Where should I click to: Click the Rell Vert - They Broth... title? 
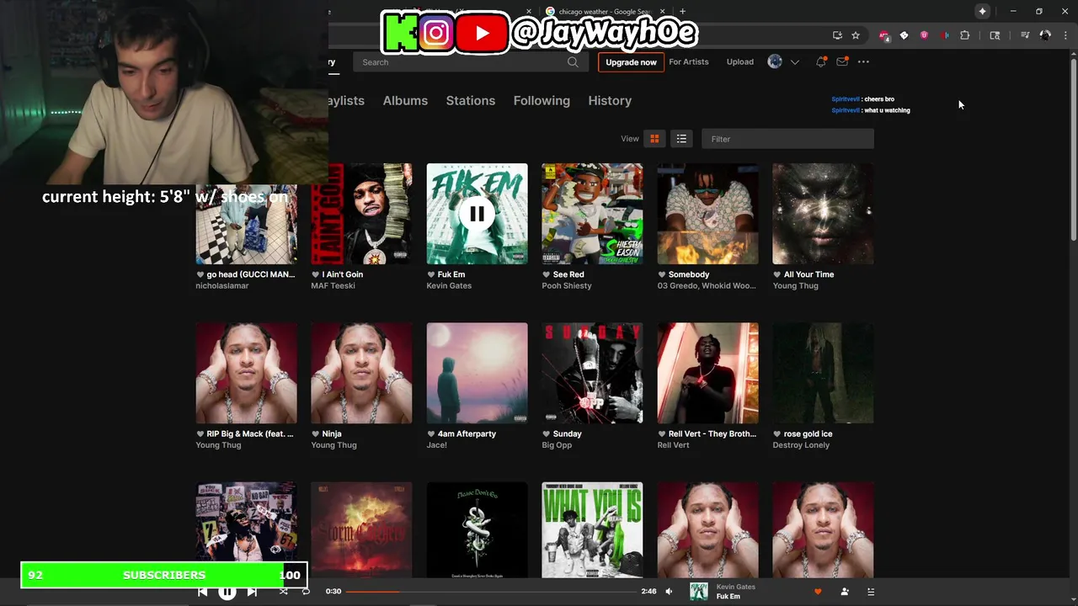[x=712, y=433]
